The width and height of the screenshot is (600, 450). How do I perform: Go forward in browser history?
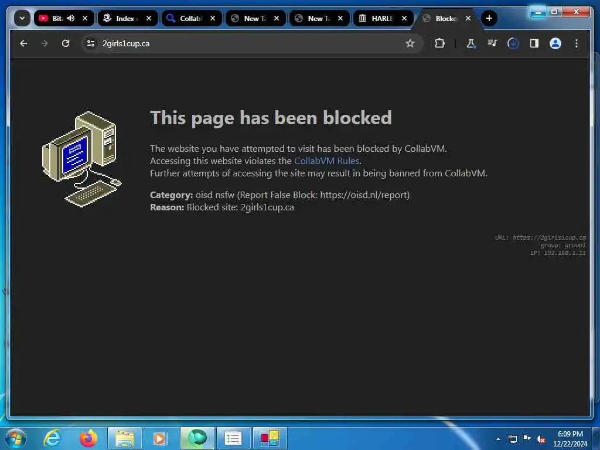45,43
